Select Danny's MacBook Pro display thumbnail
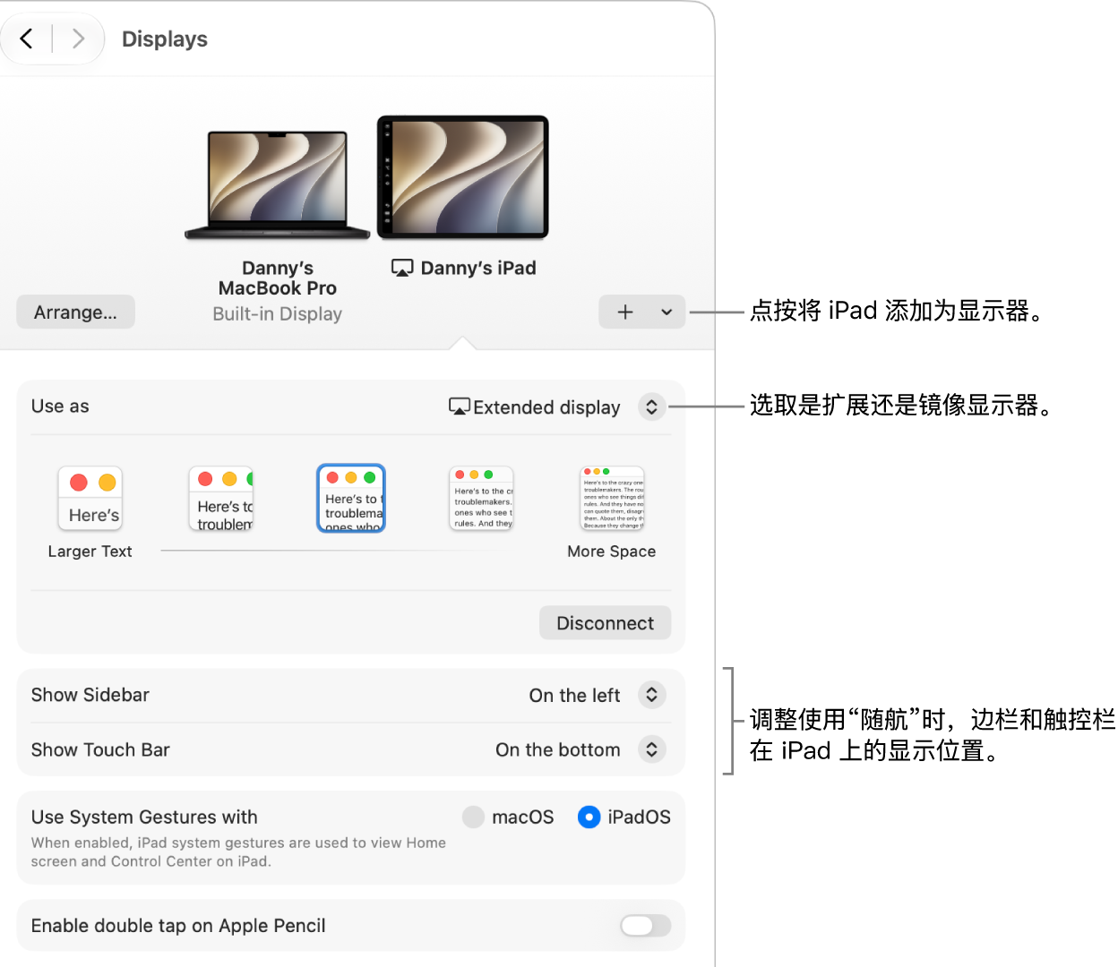This screenshot has width=1118, height=967. (278, 185)
